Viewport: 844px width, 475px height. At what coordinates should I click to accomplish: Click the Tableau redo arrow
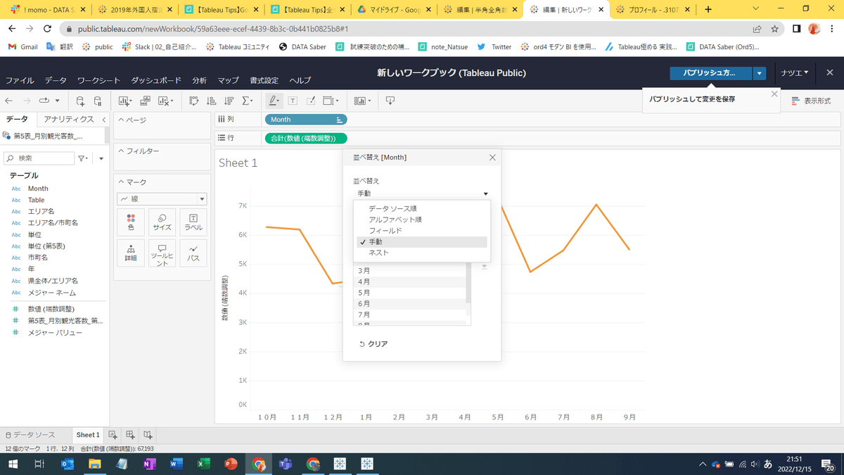point(27,101)
